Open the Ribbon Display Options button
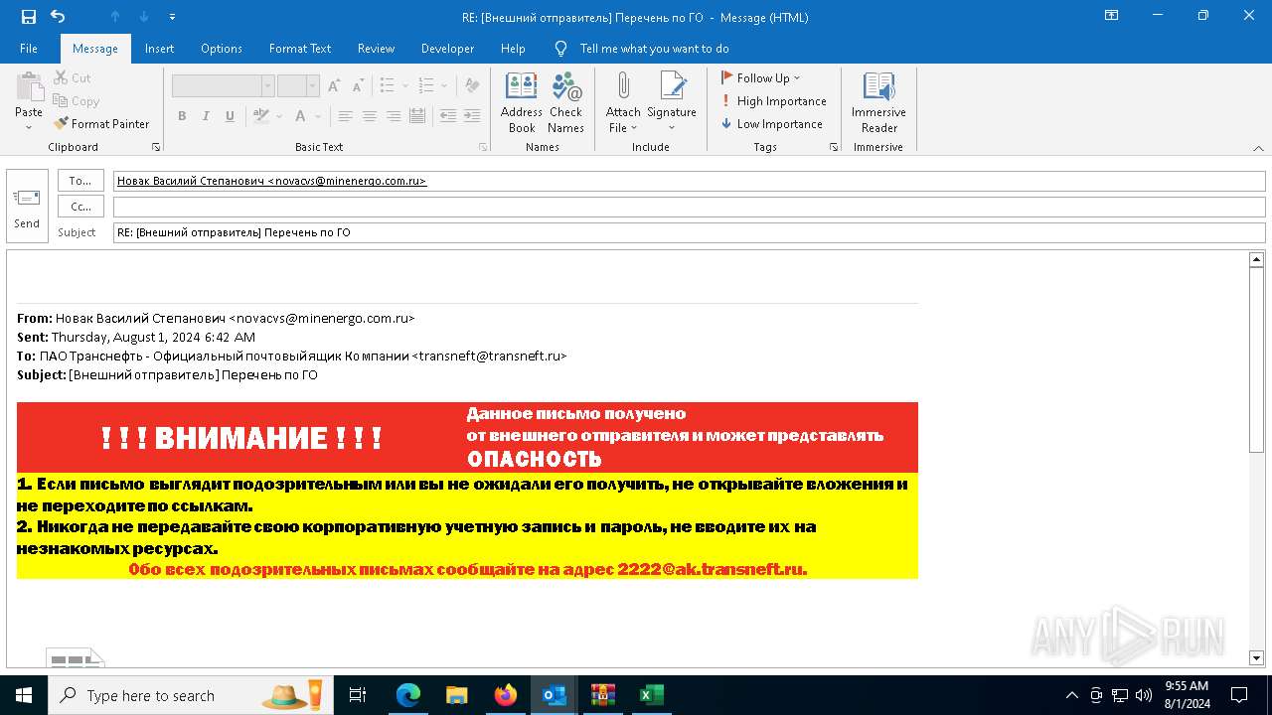Screen dimensions: 1272x715 tap(1111, 16)
